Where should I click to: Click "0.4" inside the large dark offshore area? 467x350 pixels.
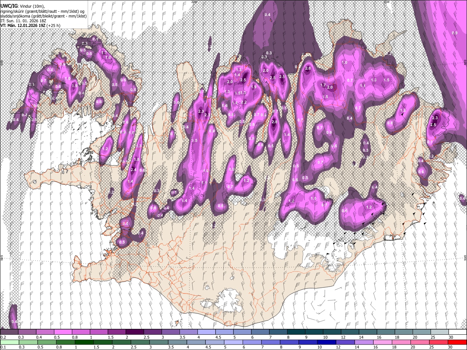267,15
